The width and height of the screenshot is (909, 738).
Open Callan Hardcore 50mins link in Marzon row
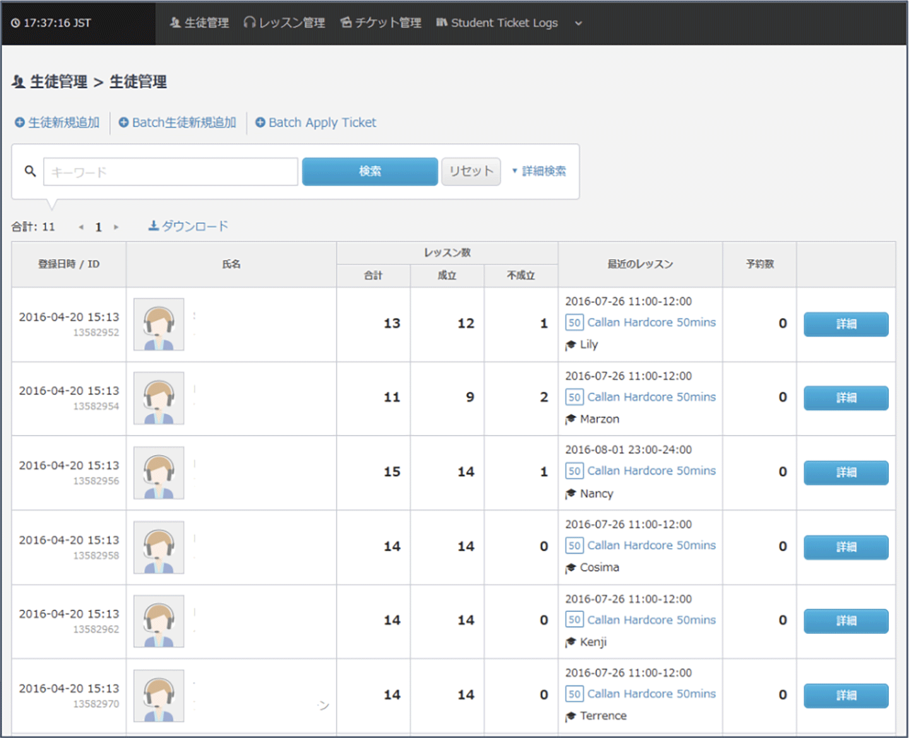651,397
